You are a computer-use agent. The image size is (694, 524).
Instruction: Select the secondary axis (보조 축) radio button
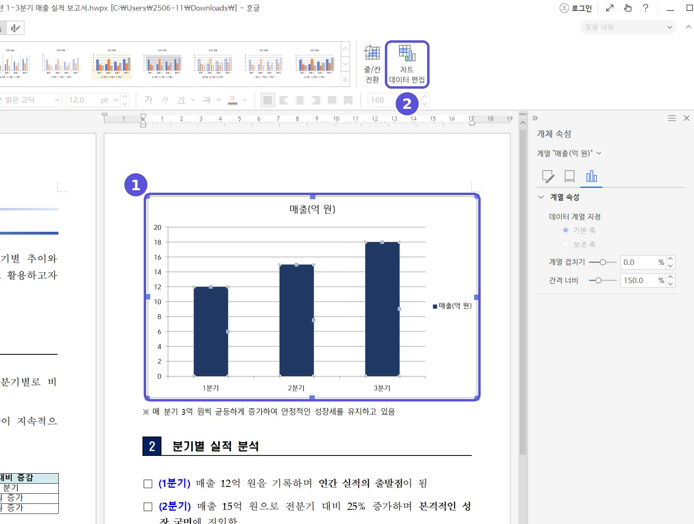coord(566,244)
